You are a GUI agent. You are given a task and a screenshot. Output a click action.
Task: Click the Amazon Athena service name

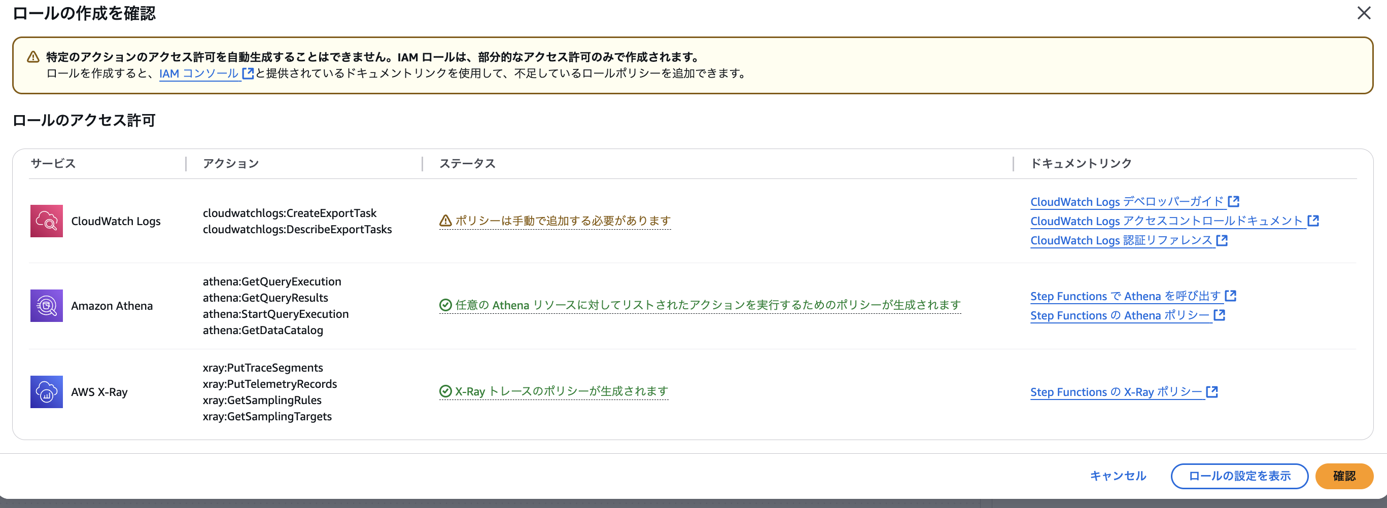tap(112, 306)
